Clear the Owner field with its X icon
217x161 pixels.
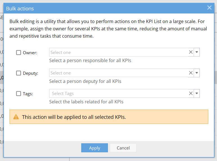191,52
